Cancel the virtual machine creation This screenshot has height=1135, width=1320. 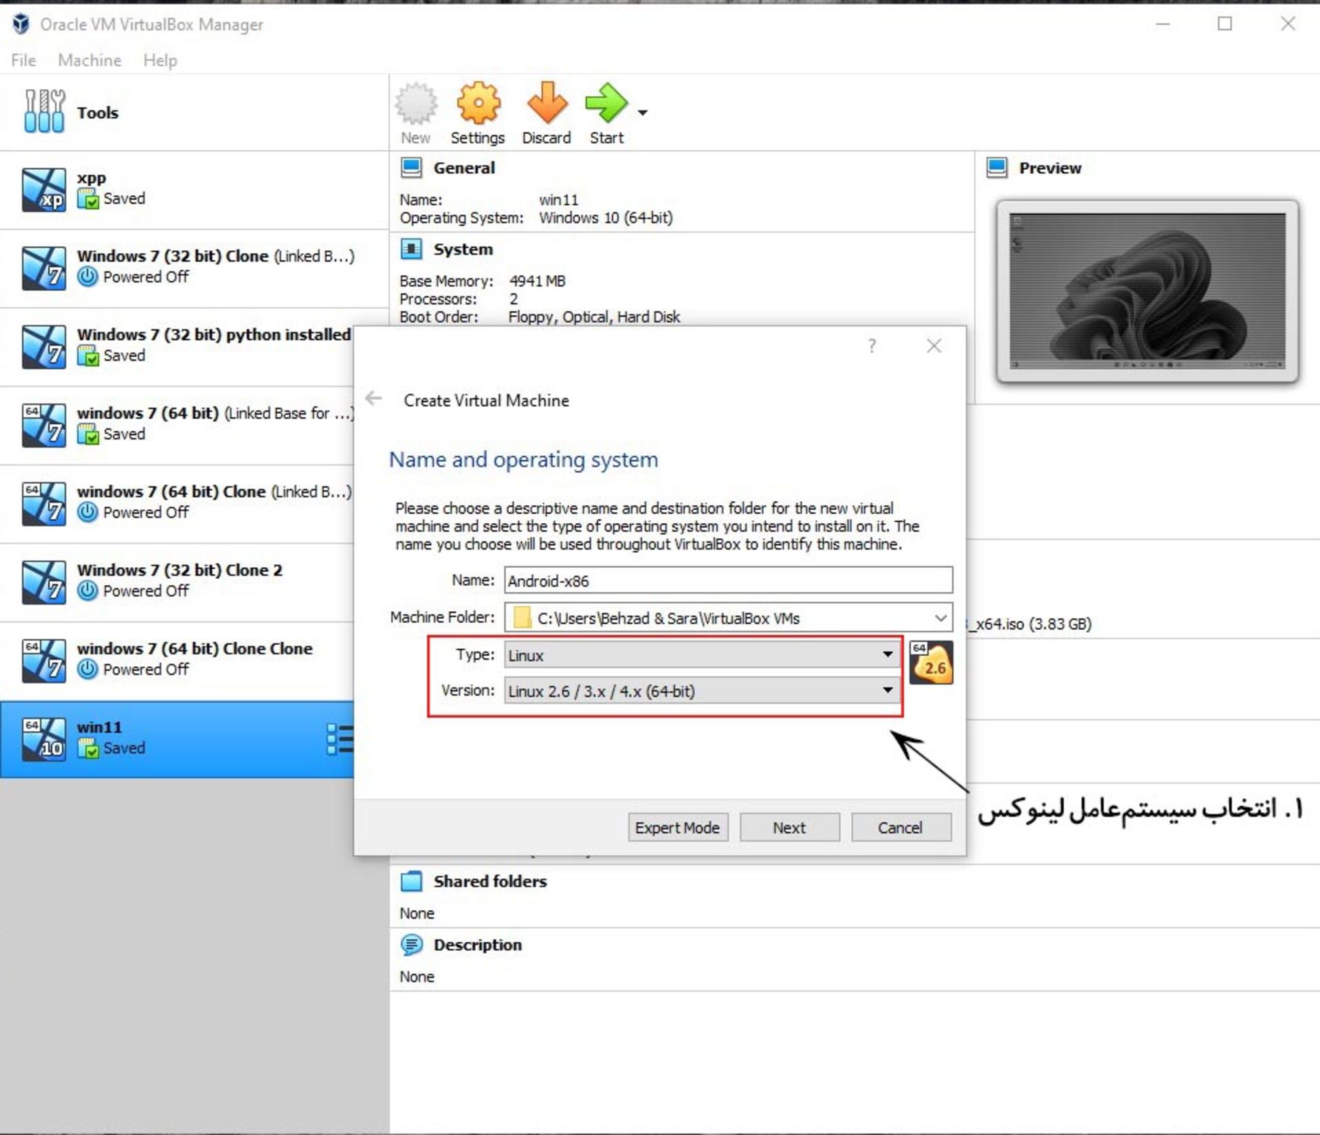click(901, 827)
